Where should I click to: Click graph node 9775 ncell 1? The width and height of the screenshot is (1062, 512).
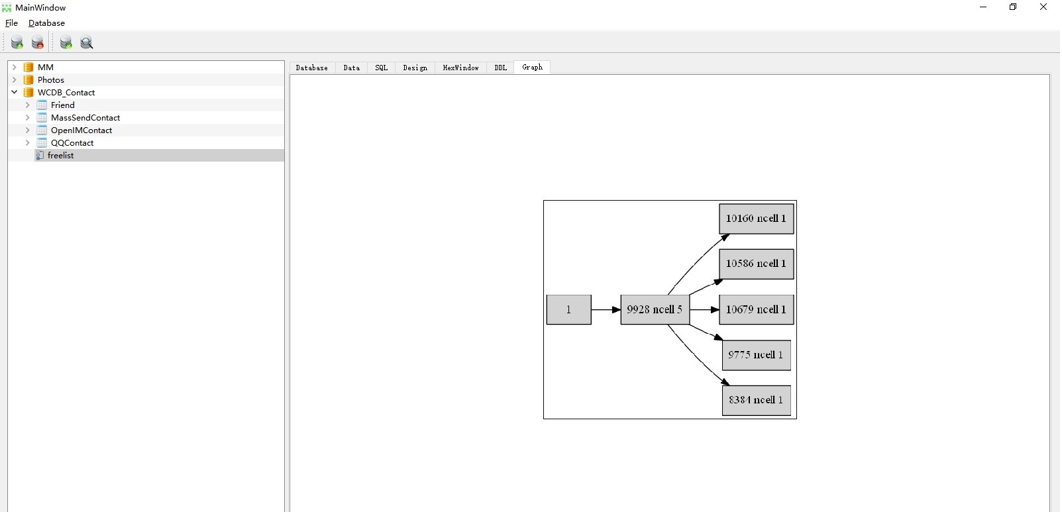pos(756,355)
